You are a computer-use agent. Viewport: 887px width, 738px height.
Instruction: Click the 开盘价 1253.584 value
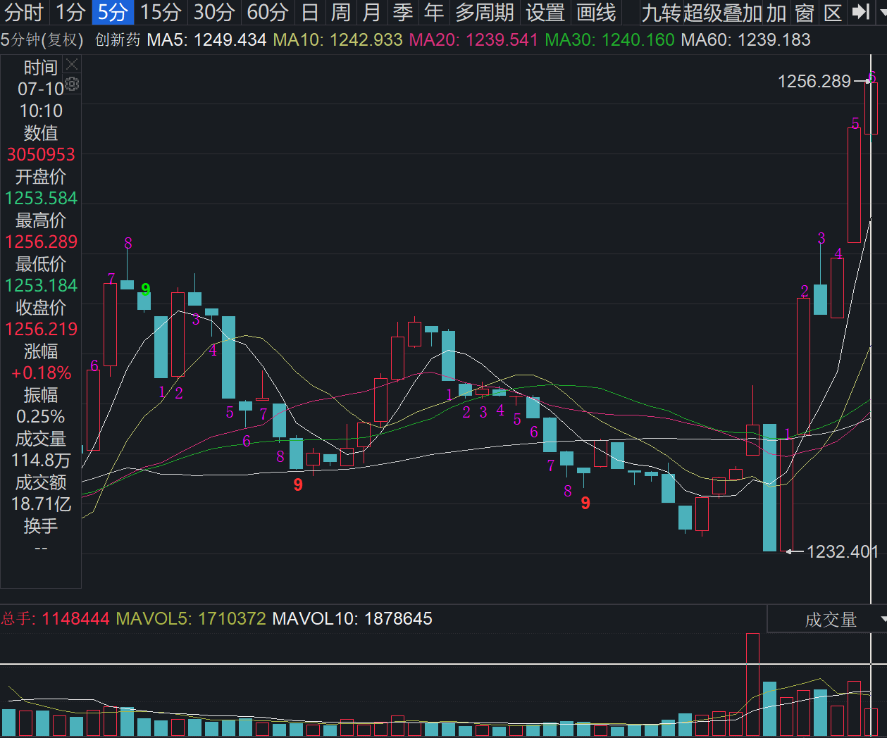point(41,198)
